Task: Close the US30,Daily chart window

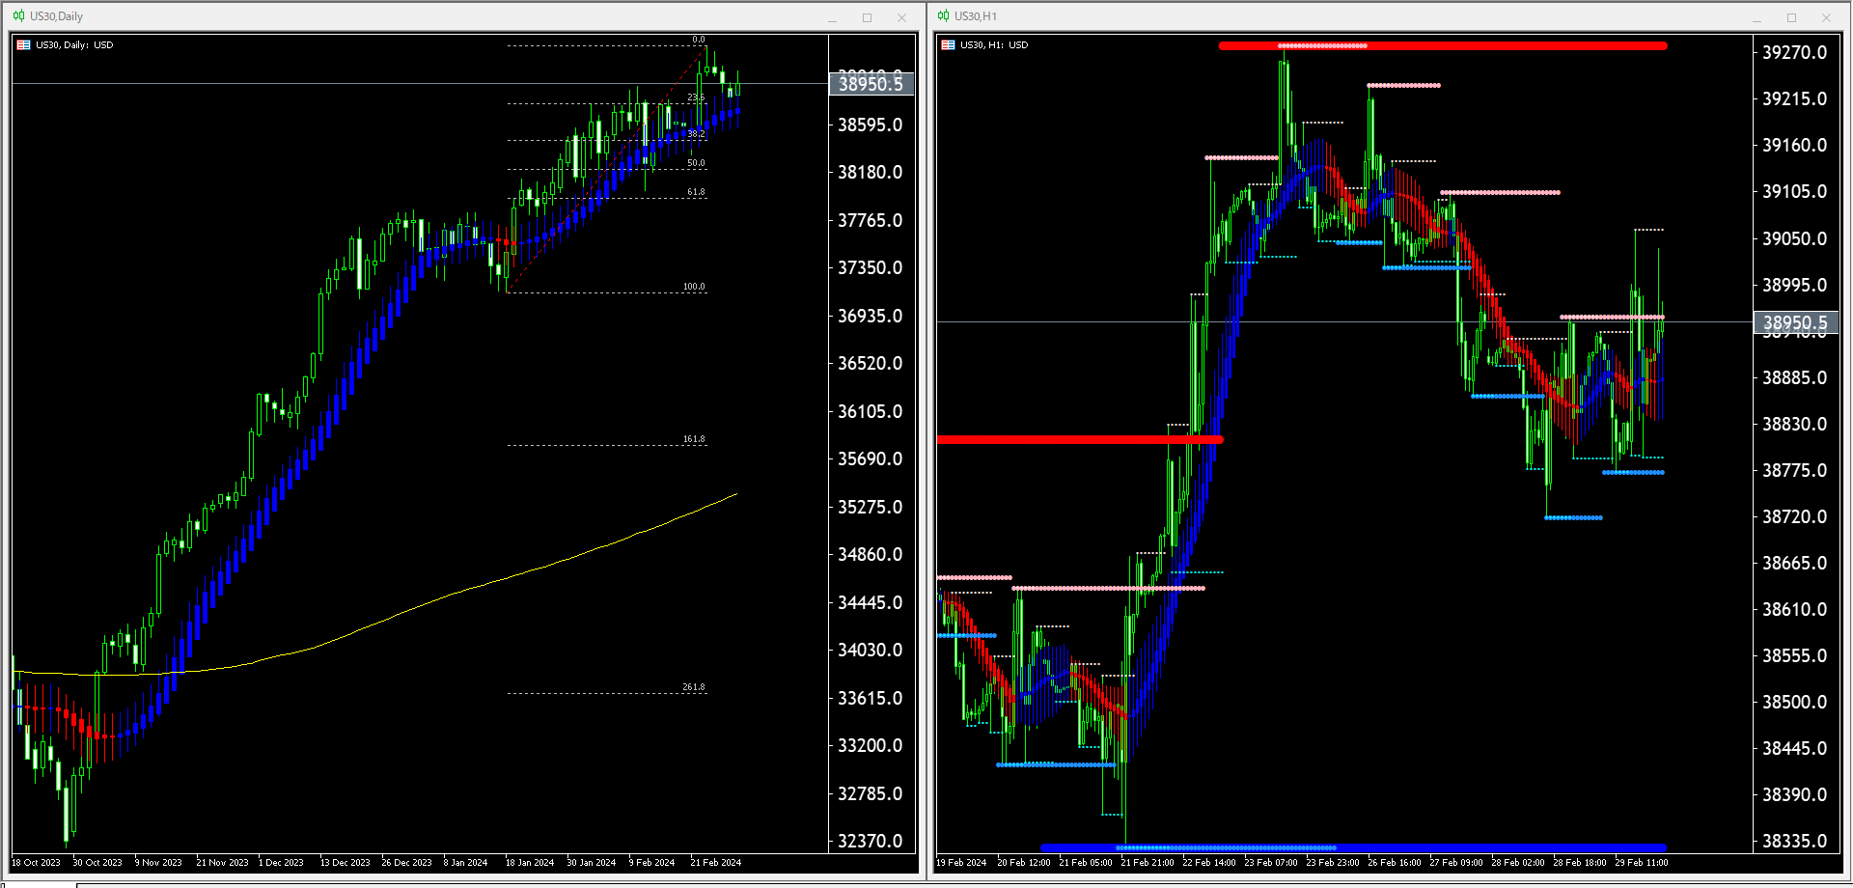Action: point(901,17)
